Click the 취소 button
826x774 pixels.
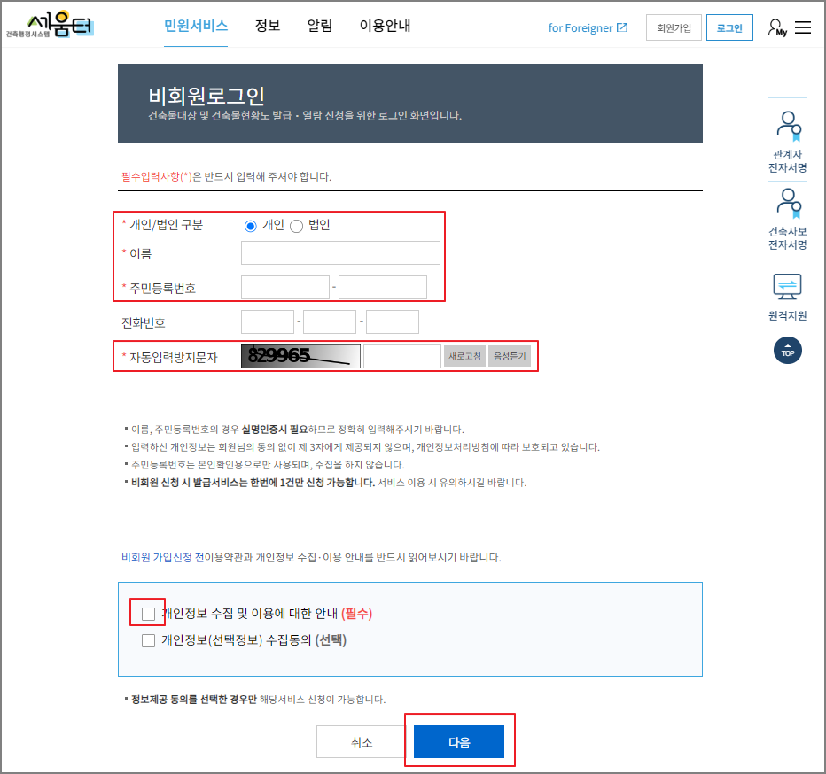coord(360,741)
